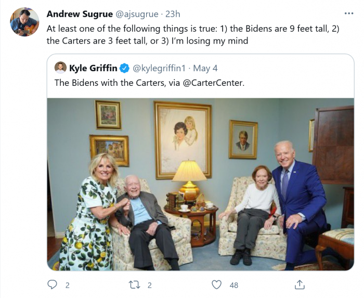The height and width of the screenshot is (298, 364).
Task: Click the reply speech bubble icon
Action: click(52, 284)
